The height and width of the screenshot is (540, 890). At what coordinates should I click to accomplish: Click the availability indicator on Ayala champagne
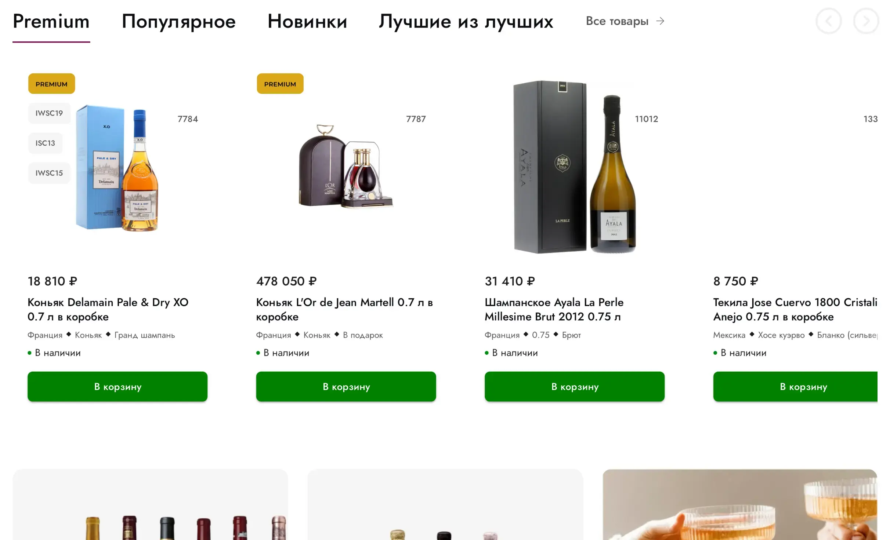coord(487,353)
